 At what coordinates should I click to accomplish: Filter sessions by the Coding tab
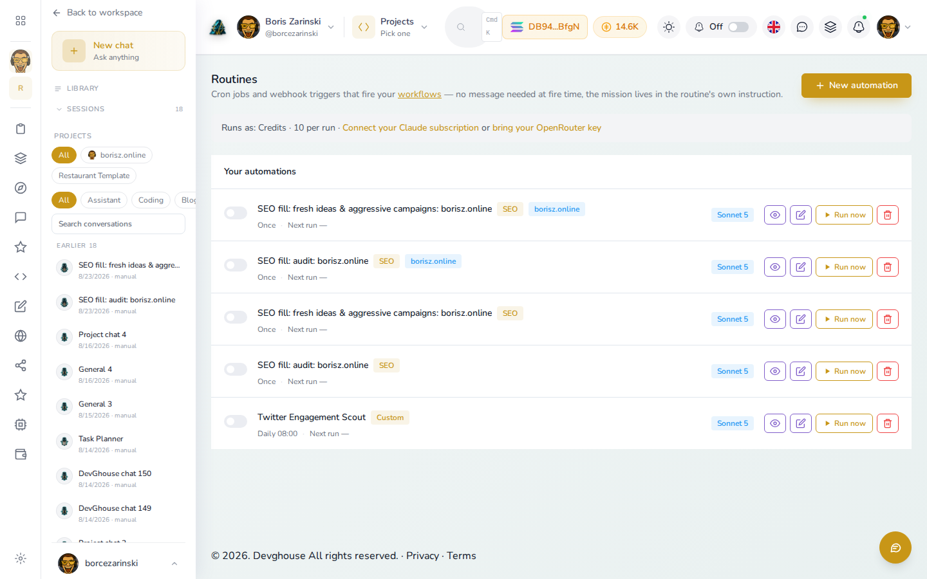pos(151,200)
